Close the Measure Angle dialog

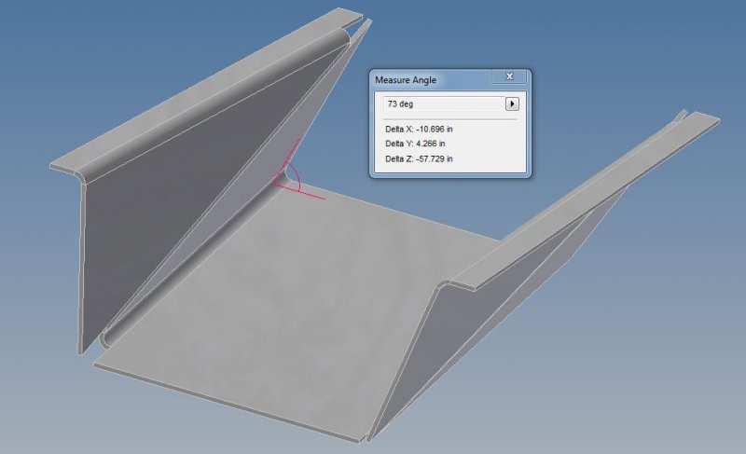[x=509, y=76]
